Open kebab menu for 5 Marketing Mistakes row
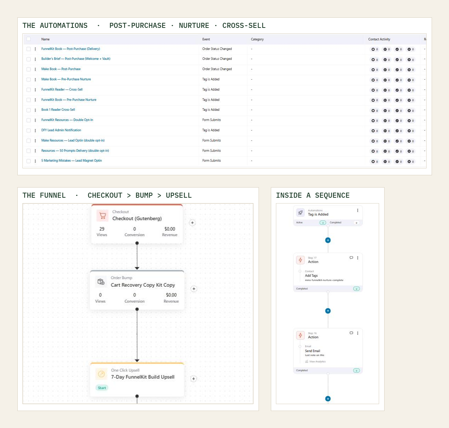 (35, 161)
